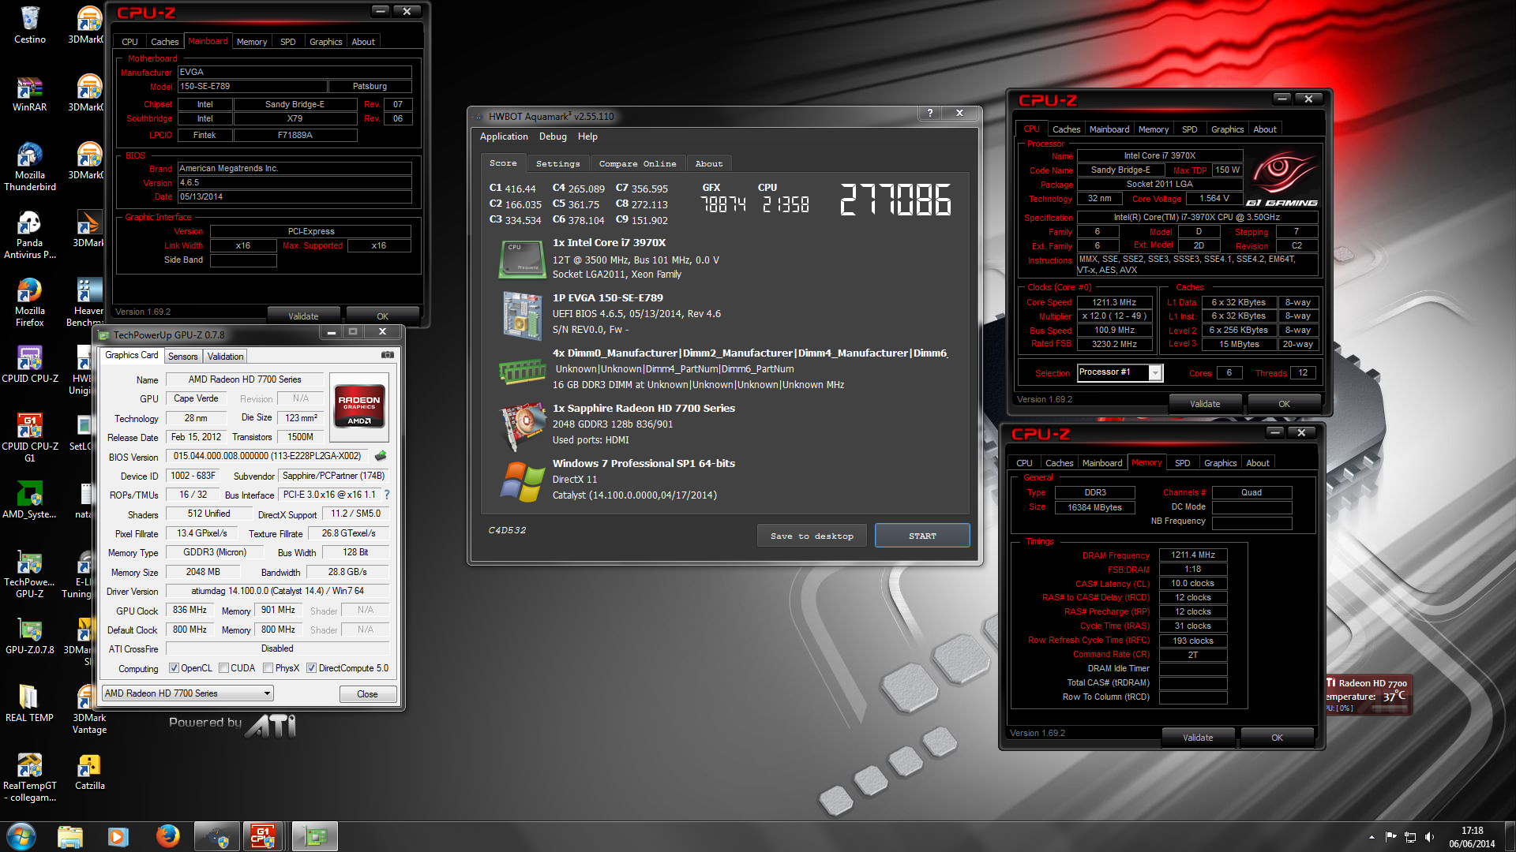The image size is (1516, 852).
Task: Open the Debug menu in Aquamark
Action: pyautogui.click(x=553, y=136)
